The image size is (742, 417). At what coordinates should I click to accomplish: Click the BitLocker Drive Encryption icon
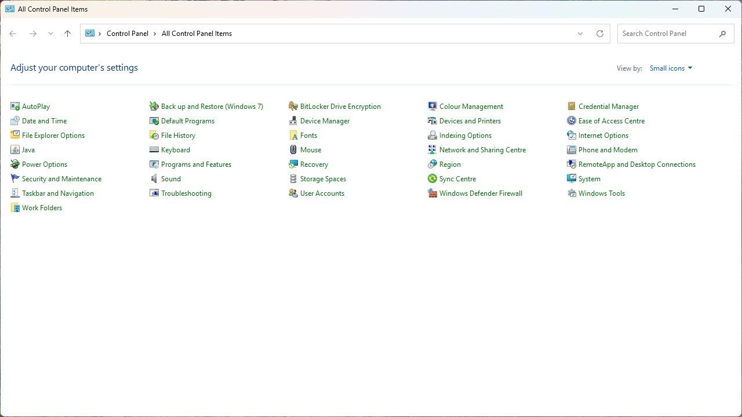(293, 107)
